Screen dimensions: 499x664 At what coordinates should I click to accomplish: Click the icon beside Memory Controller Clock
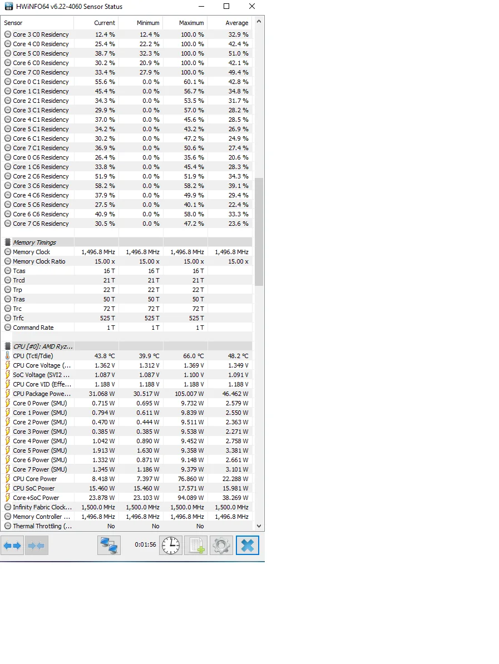click(8, 517)
